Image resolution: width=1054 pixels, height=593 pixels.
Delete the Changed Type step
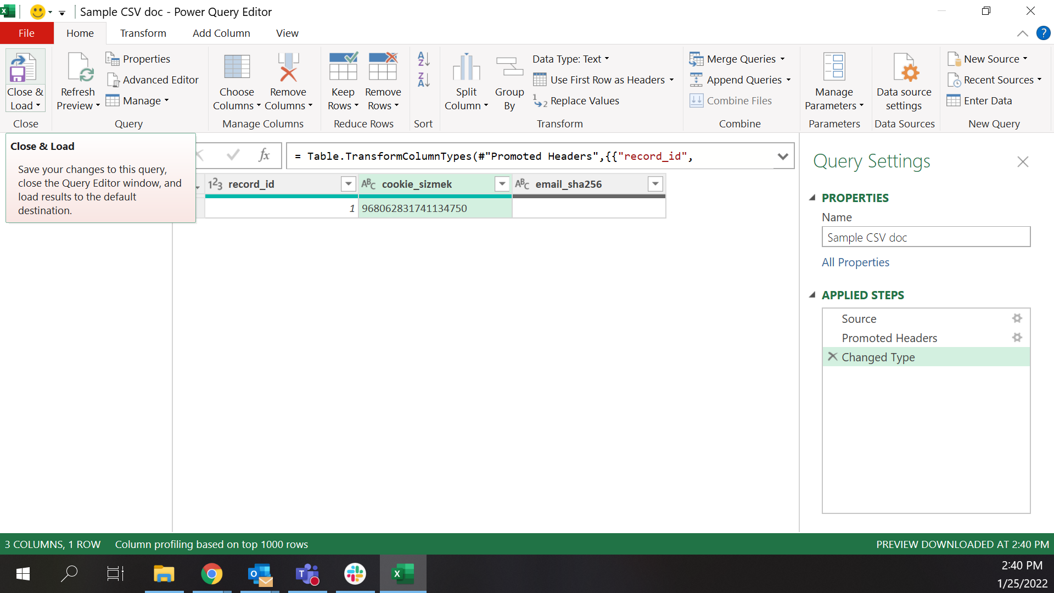point(832,357)
